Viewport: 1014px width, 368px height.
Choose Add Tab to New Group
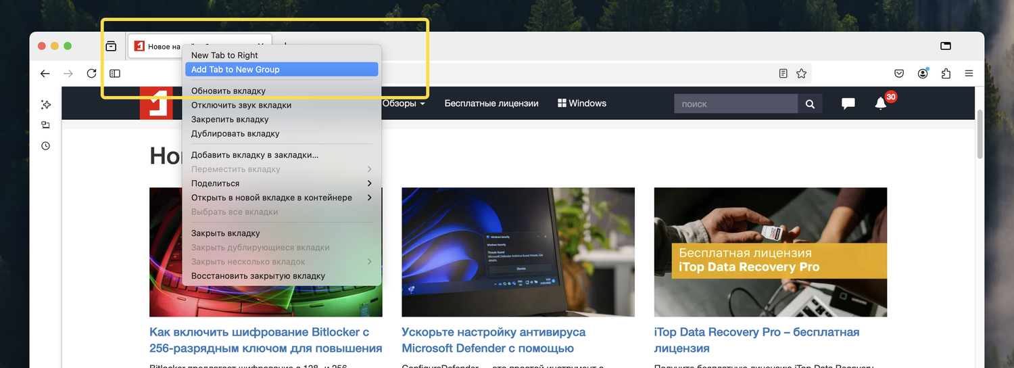click(281, 70)
